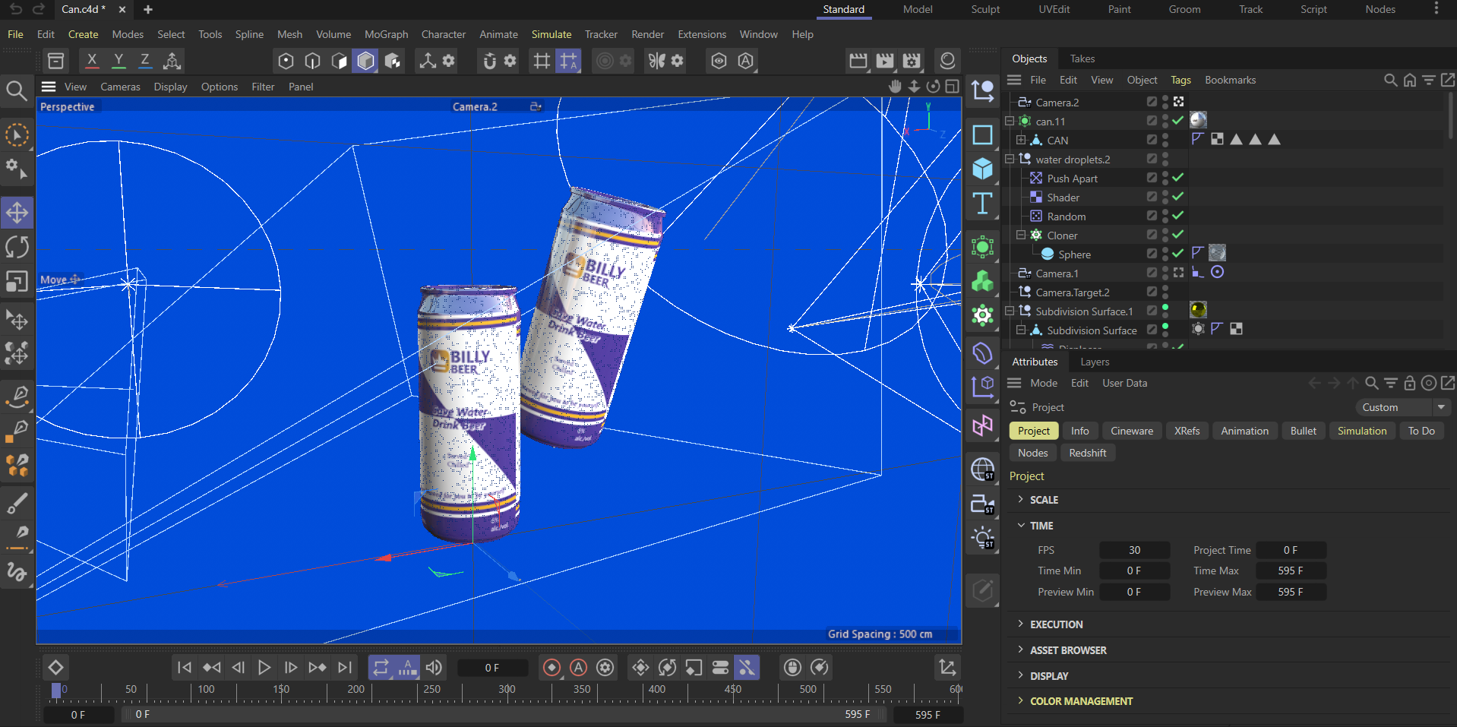Toggle enable checkmark for Random effector

coord(1178,216)
